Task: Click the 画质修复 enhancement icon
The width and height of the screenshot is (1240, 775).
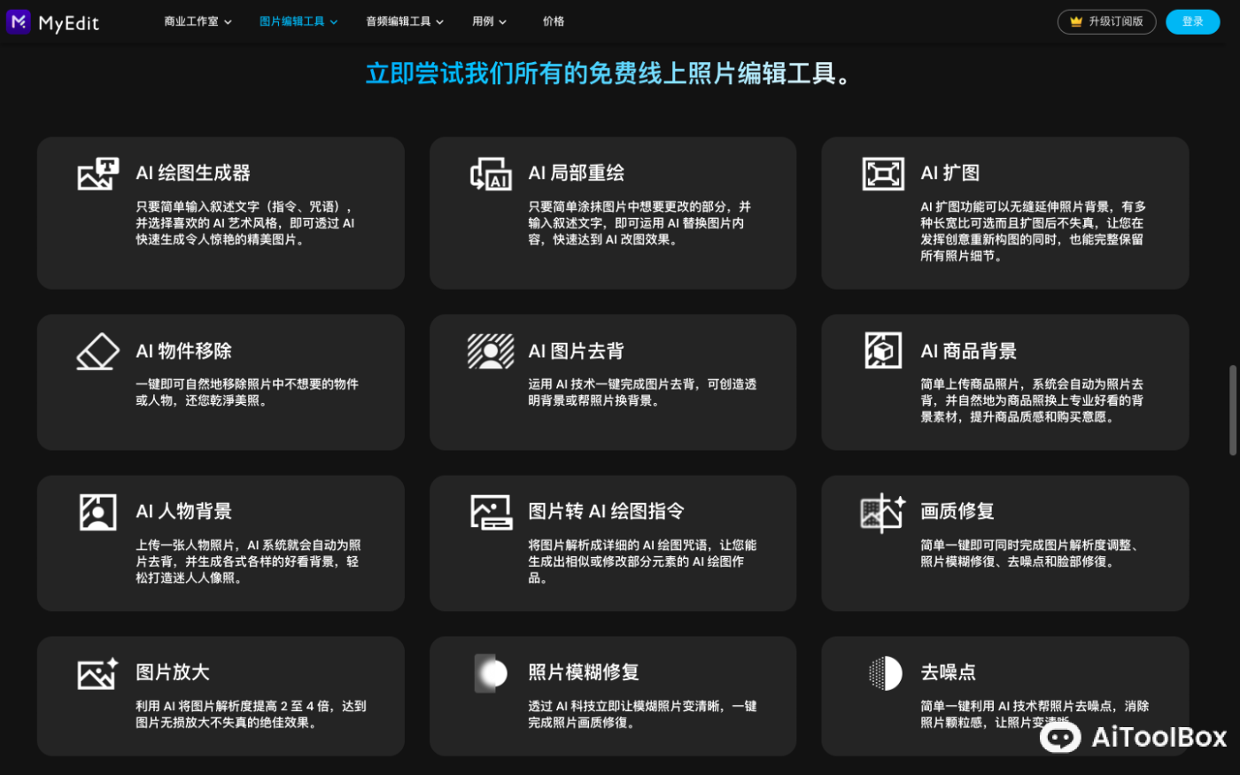Action: click(x=883, y=512)
